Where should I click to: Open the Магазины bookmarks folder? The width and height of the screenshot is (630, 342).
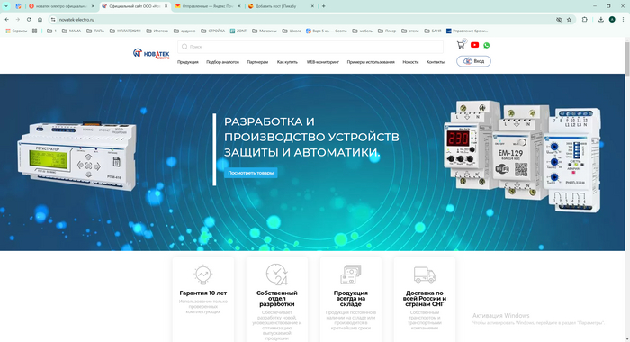(265, 31)
